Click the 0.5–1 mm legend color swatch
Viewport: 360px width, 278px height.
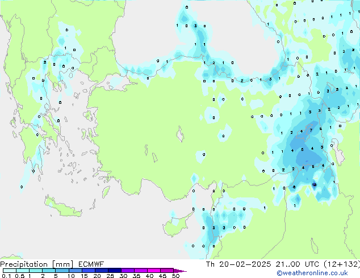tap(23, 271)
